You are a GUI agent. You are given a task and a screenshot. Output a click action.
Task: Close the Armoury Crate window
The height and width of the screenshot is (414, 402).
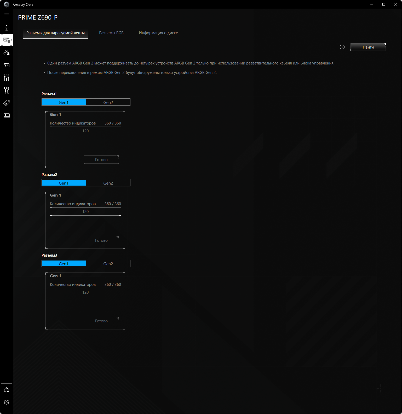[396, 4]
